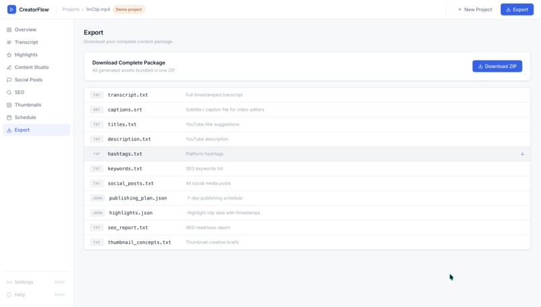The image size is (541, 307).
Task: Click the Highlights star icon
Action: tap(9, 54)
